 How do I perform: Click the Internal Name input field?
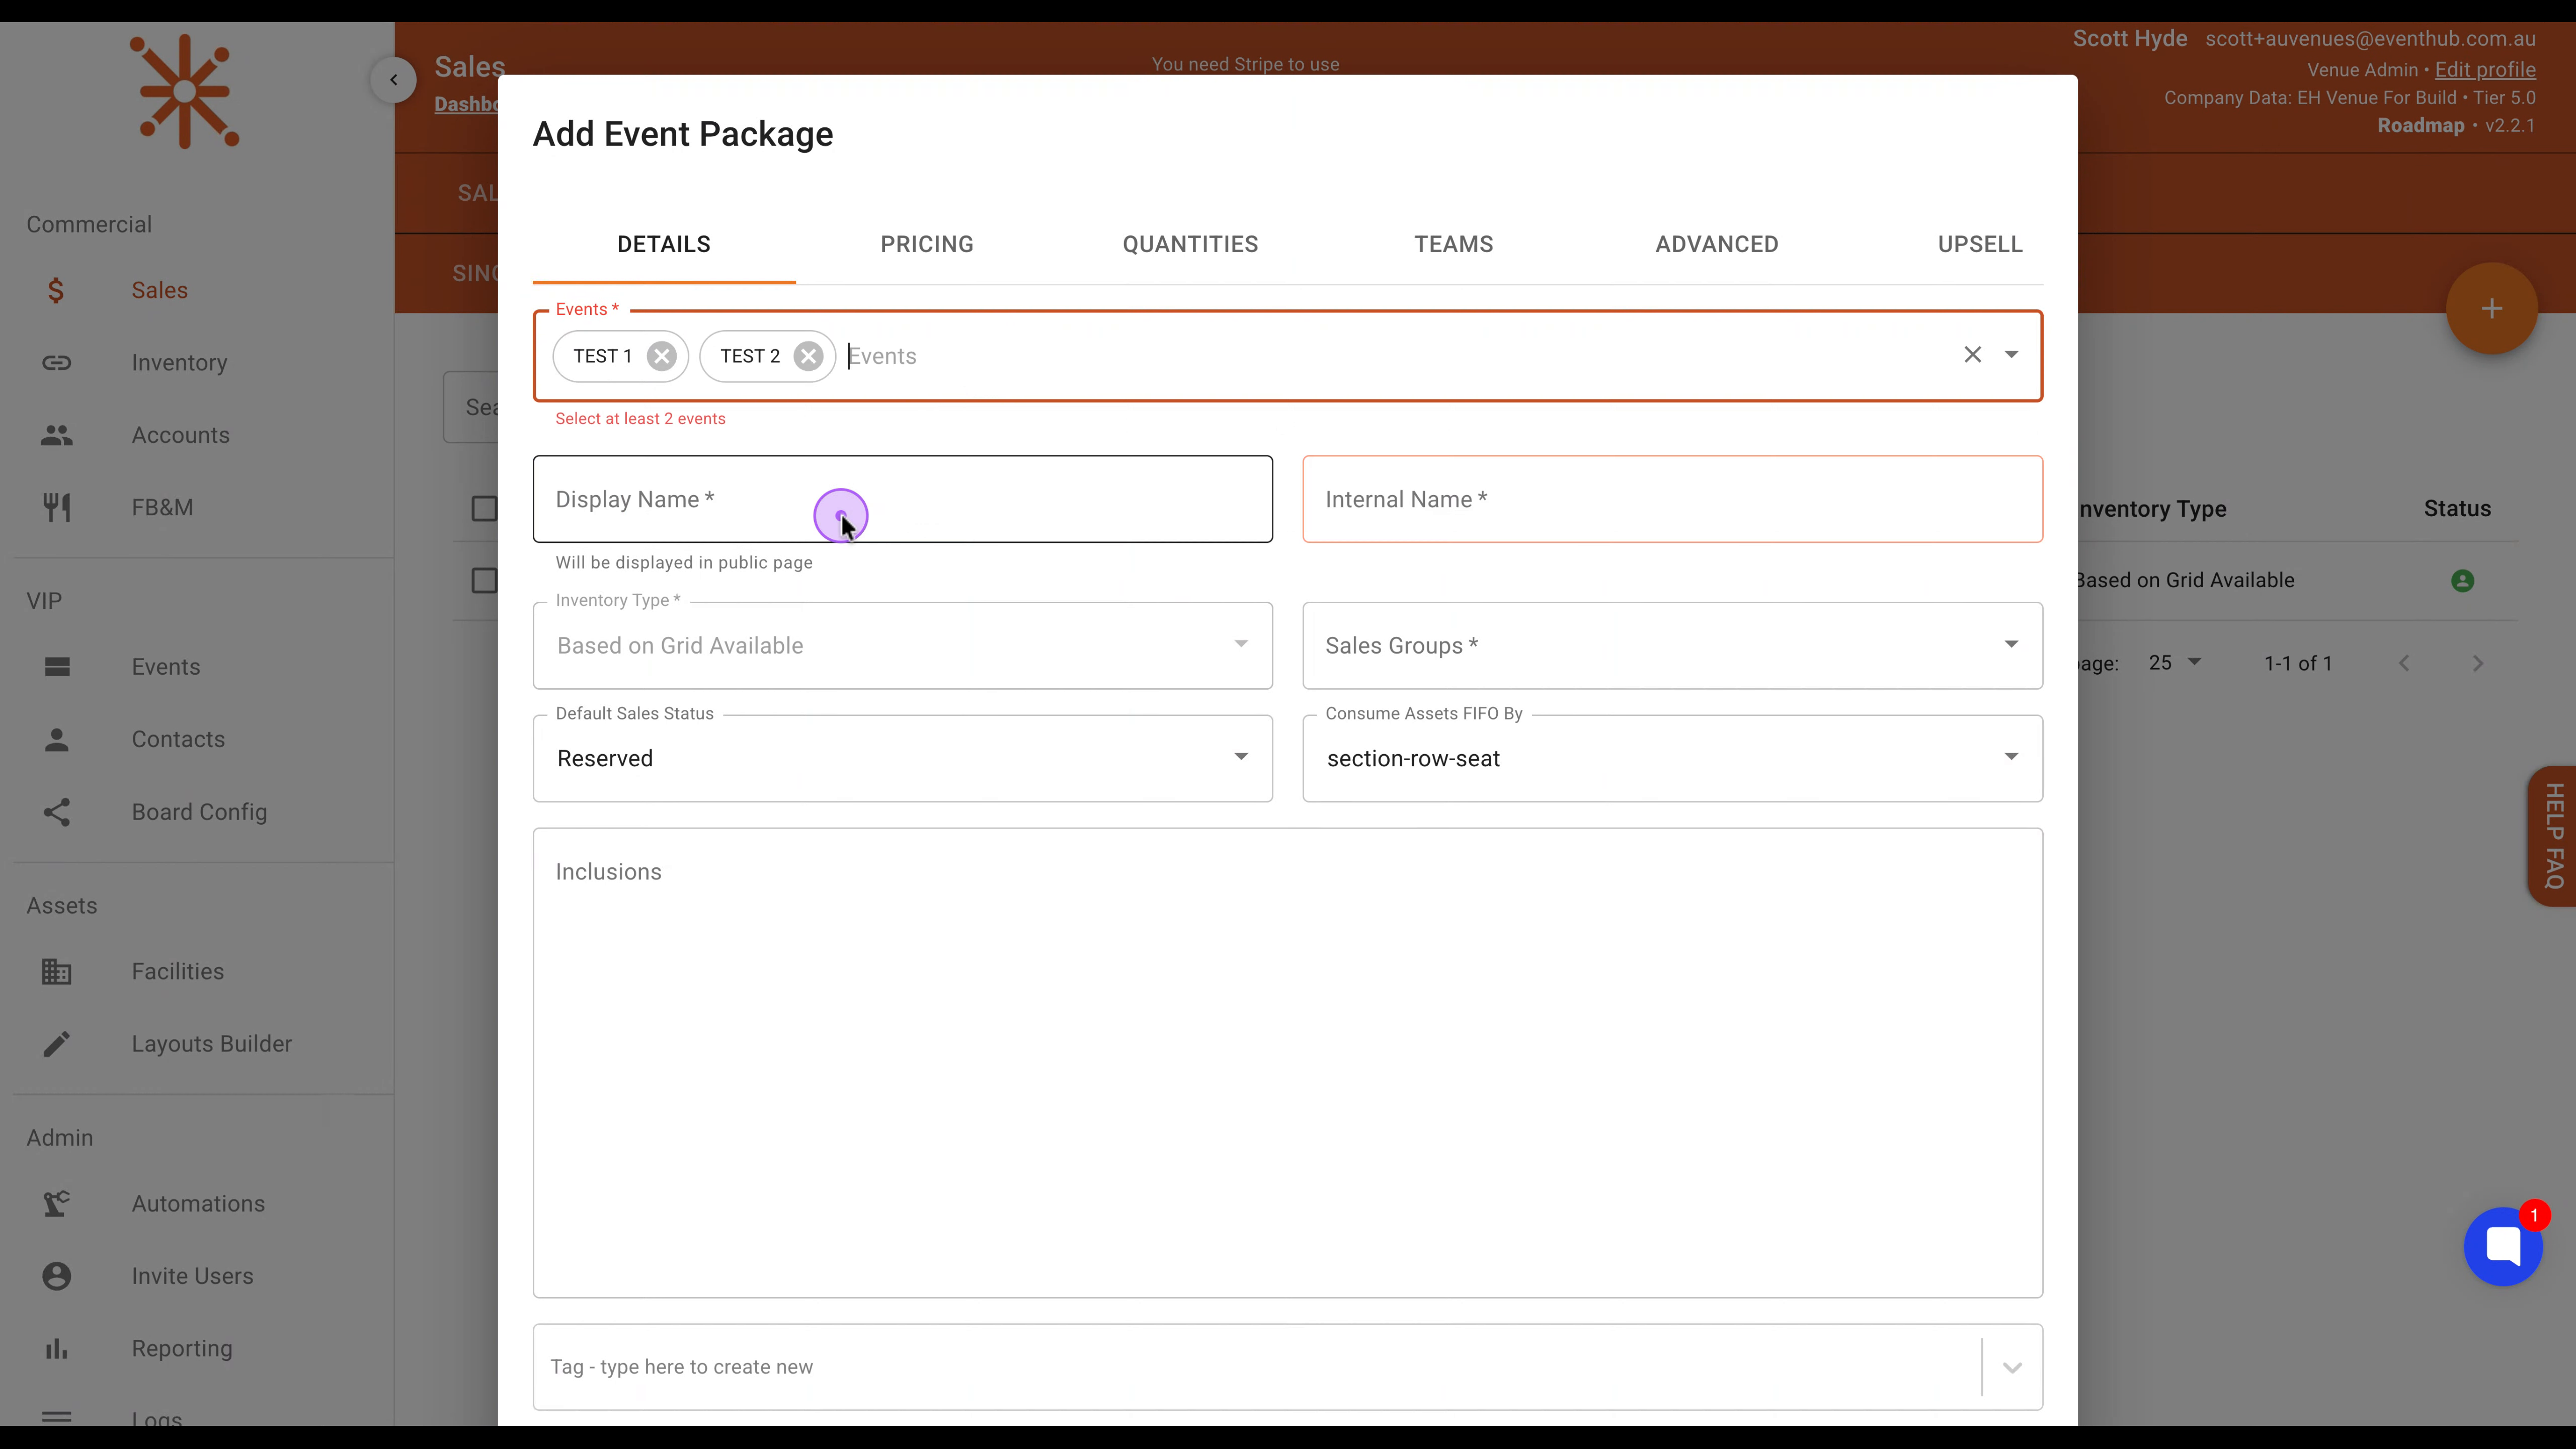coord(1672,499)
